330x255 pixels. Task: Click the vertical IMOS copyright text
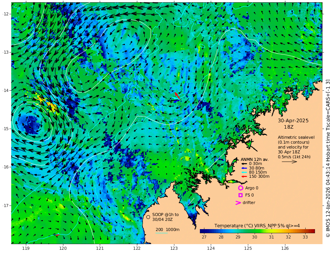pyautogui.click(x=327, y=158)
